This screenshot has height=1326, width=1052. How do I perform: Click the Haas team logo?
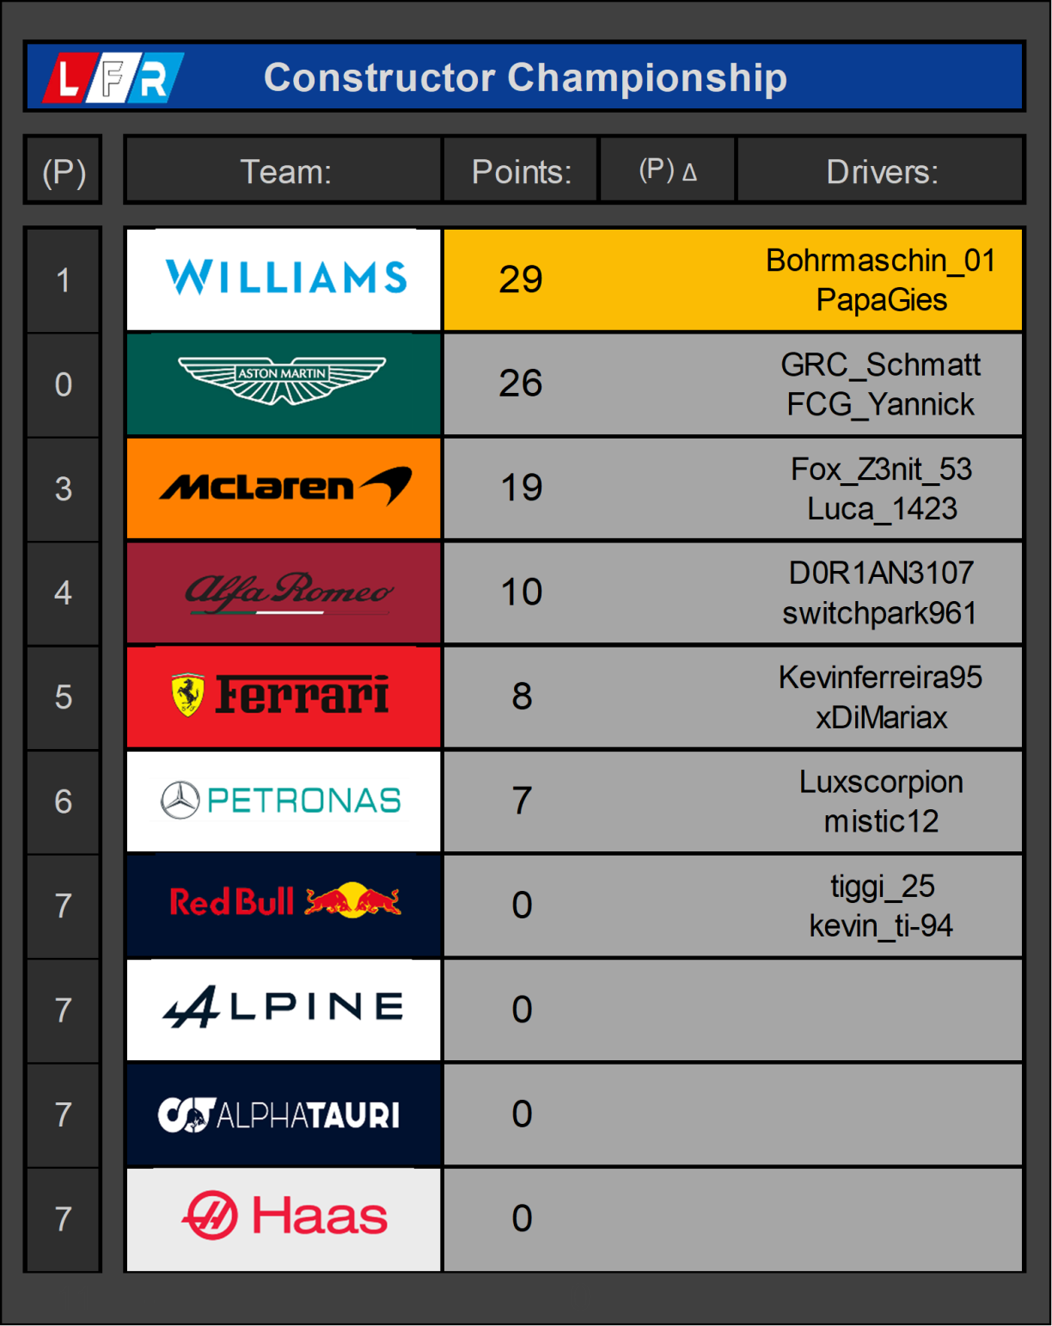pyautogui.click(x=284, y=1218)
